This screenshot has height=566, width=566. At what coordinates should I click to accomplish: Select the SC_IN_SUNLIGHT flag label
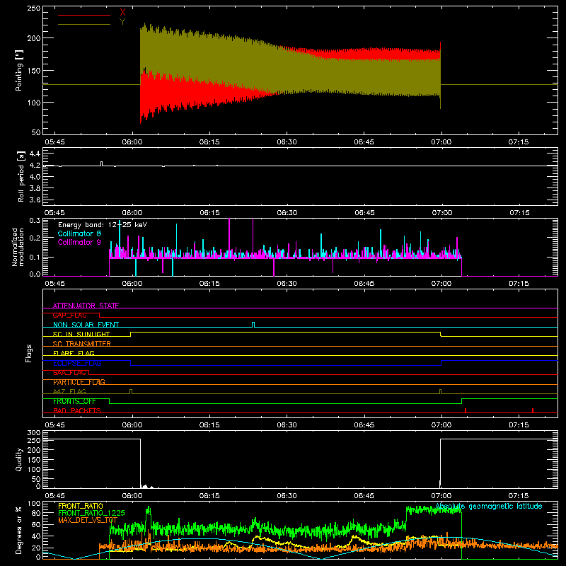[x=81, y=334]
